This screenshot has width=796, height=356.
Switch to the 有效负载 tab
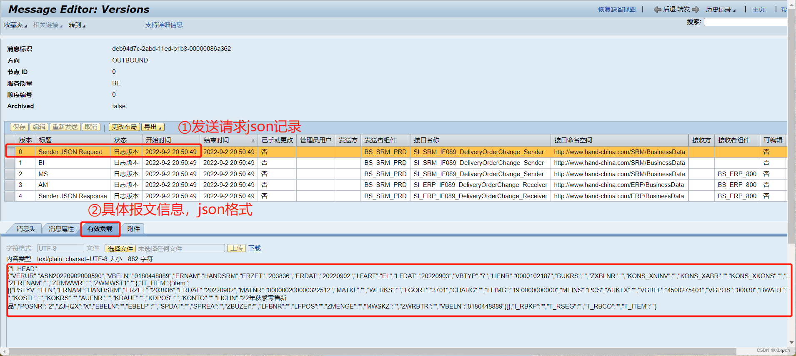pos(100,229)
